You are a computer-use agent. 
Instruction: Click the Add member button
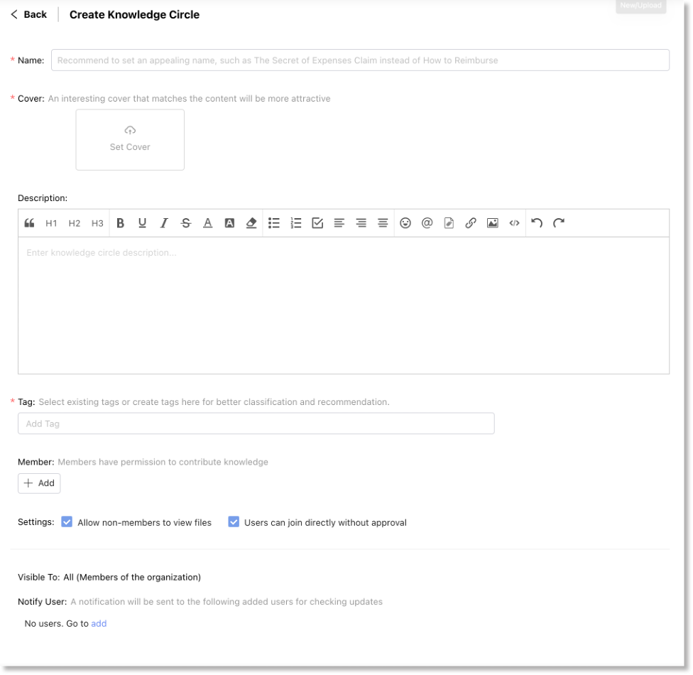click(x=39, y=483)
